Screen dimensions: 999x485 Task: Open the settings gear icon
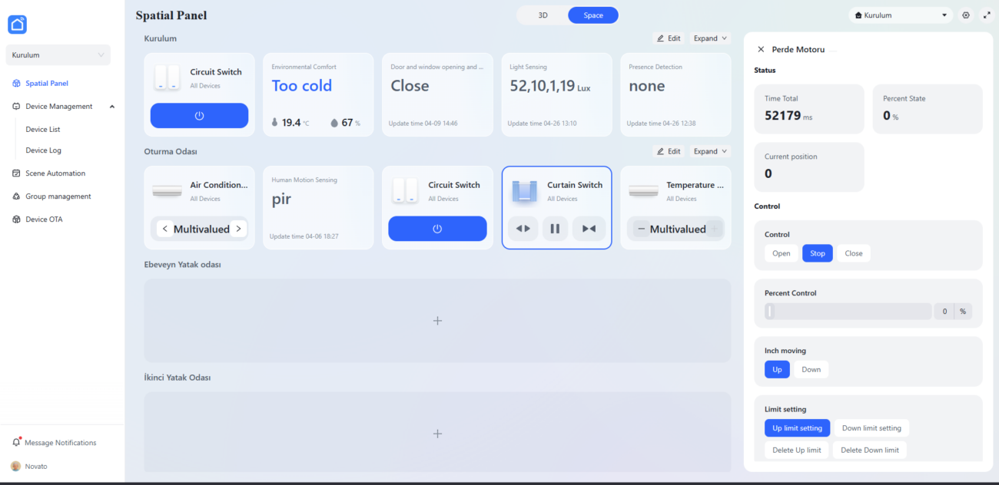(x=966, y=15)
